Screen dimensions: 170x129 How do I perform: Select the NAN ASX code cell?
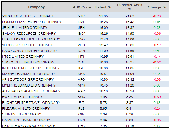(81, 51)
